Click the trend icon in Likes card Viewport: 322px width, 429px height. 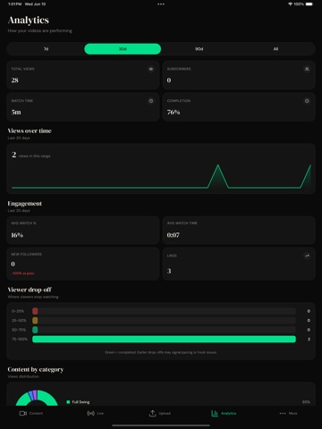[x=307, y=256]
